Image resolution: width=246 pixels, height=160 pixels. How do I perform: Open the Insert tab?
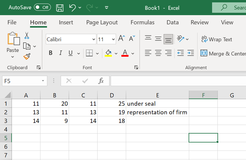(66, 22)
